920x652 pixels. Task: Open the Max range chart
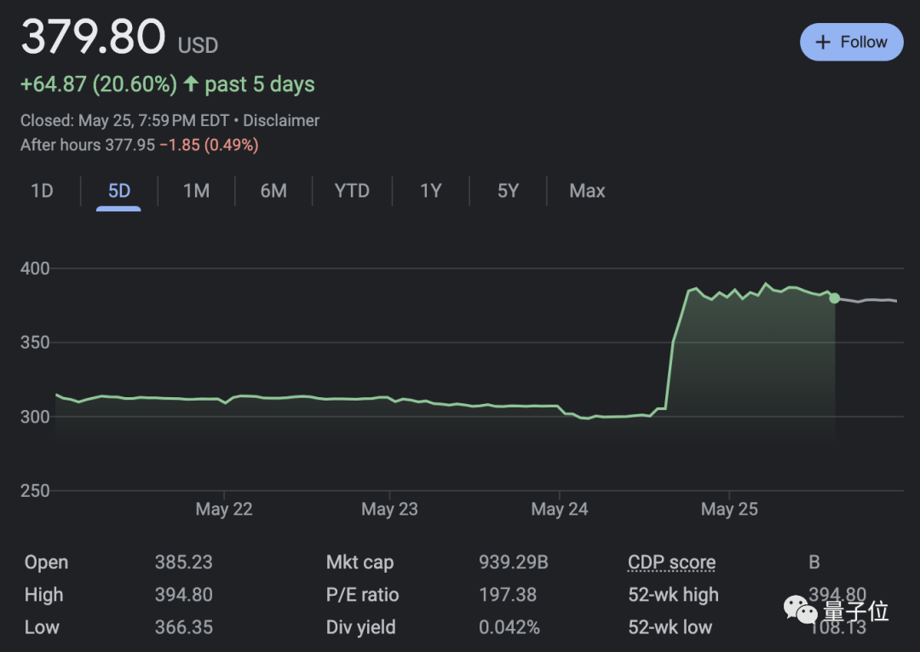(587, 191)
